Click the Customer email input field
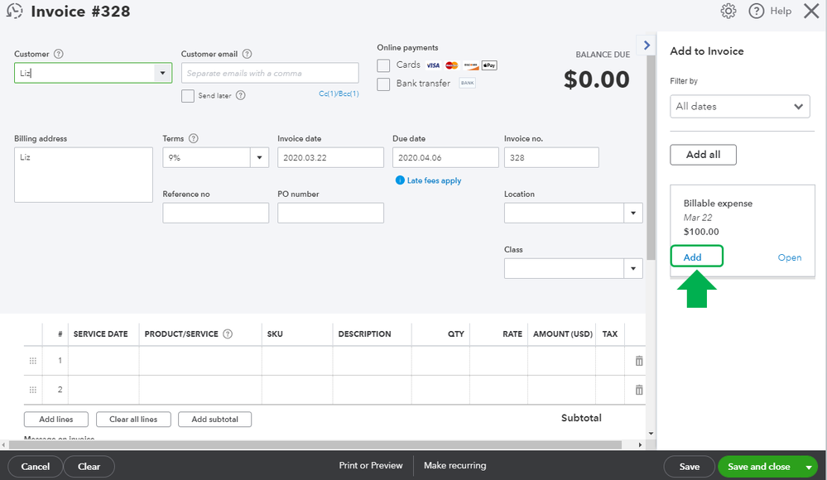Screen dimensions: 827x480 pyautogui.click(x=270, y=74)
